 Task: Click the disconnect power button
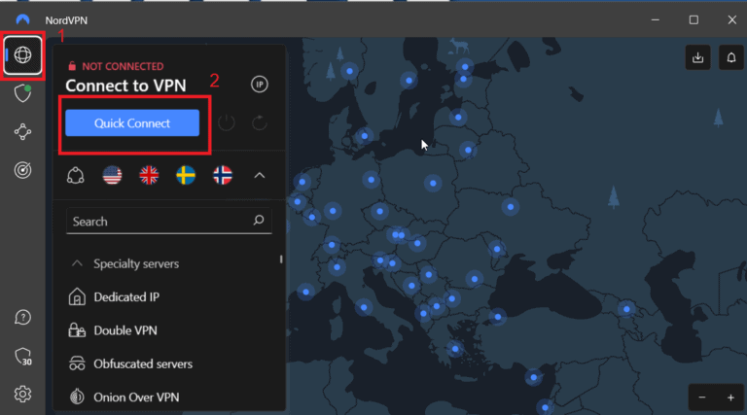pos(227,123)
